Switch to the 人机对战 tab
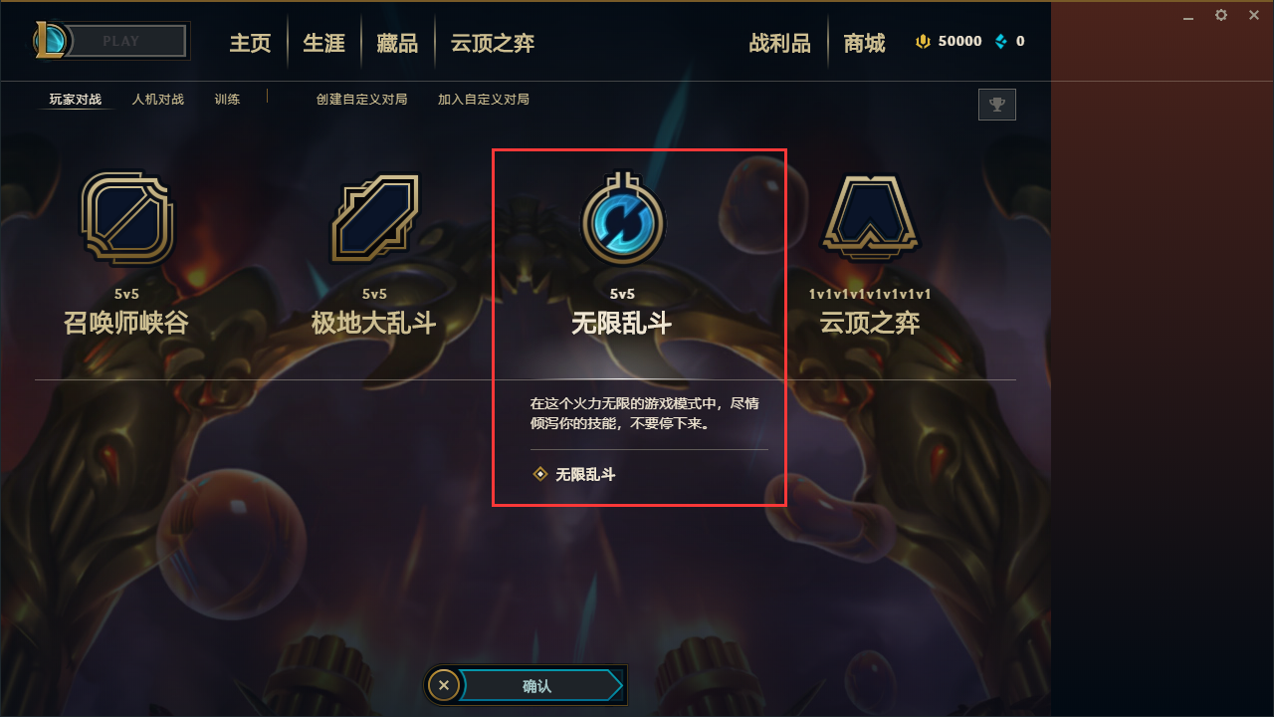1274x717 pixels. 158,100
